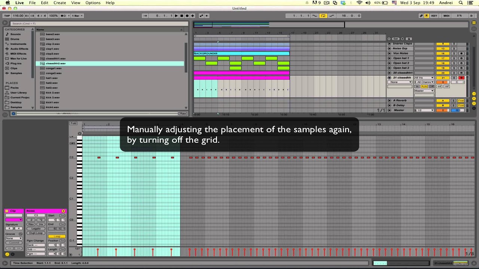Toggle the Automation Arm icon

[x=202, y=16]
